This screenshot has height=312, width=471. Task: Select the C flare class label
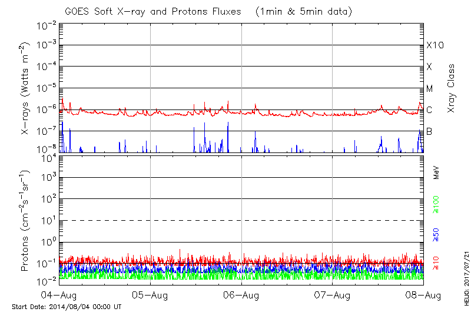(429, 110)
